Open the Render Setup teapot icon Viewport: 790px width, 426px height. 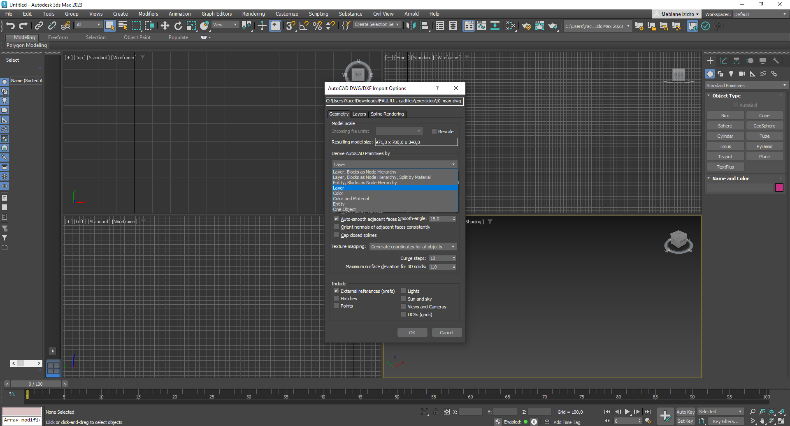coord(526,26)
